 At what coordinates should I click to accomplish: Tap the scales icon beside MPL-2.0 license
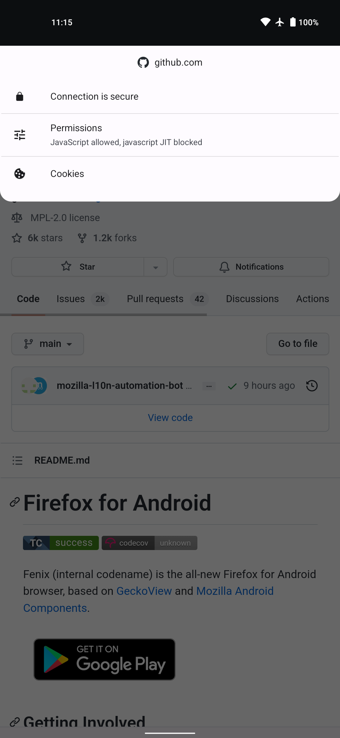tap(17, 217)
